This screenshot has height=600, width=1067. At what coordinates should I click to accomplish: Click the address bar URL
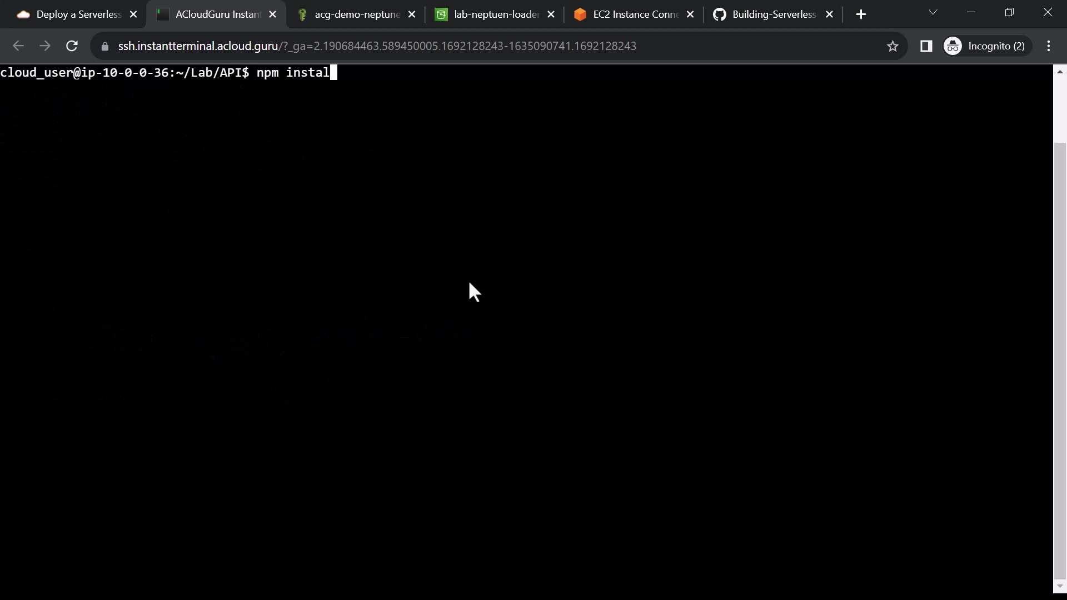pos(377,46)
